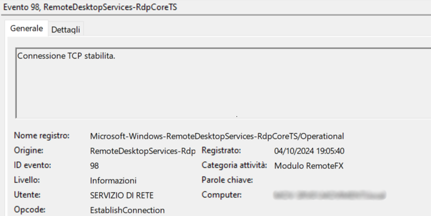Click the Opcode field label
431x216 pixels.
pos(29,210)
